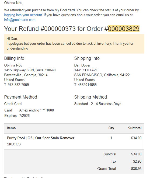The image size is (157, 178).
Task: Click the card expiry date 7/2026
Action: (x=25, y=116)
